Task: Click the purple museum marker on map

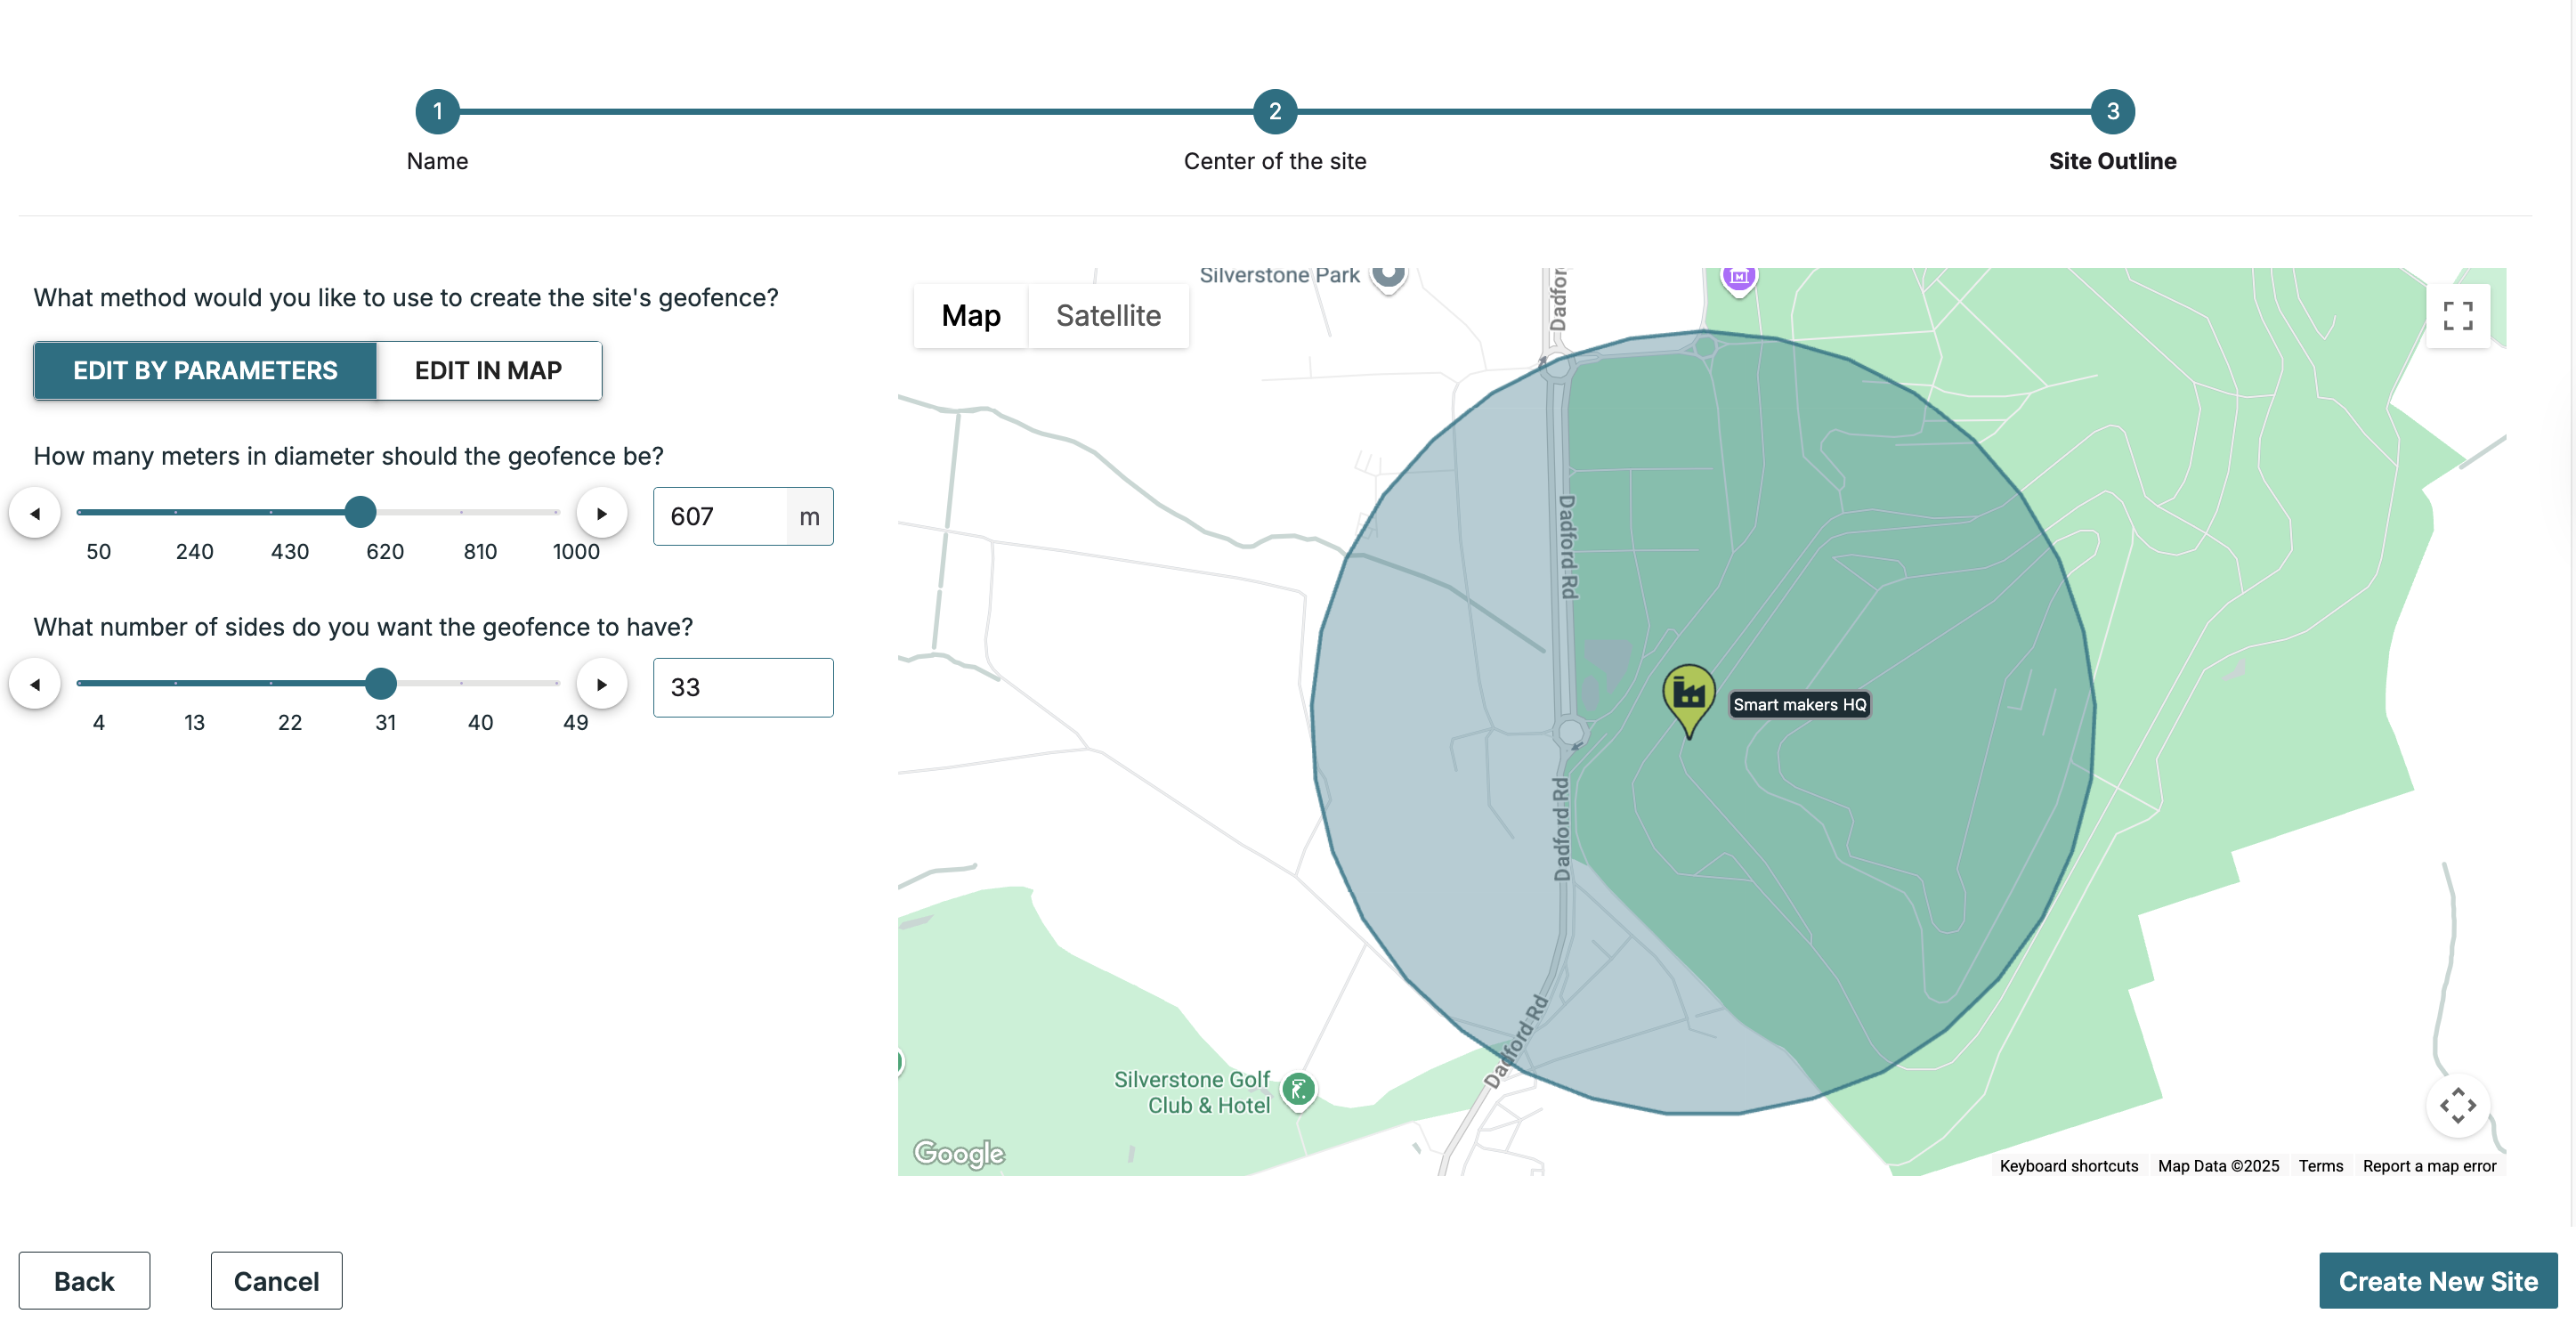Action: coord(1738,278)
